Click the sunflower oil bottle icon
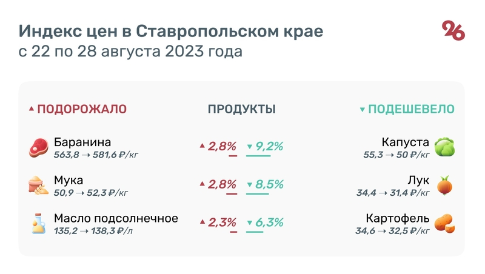This screenshot has width=485, height=274. click(38, 223)
